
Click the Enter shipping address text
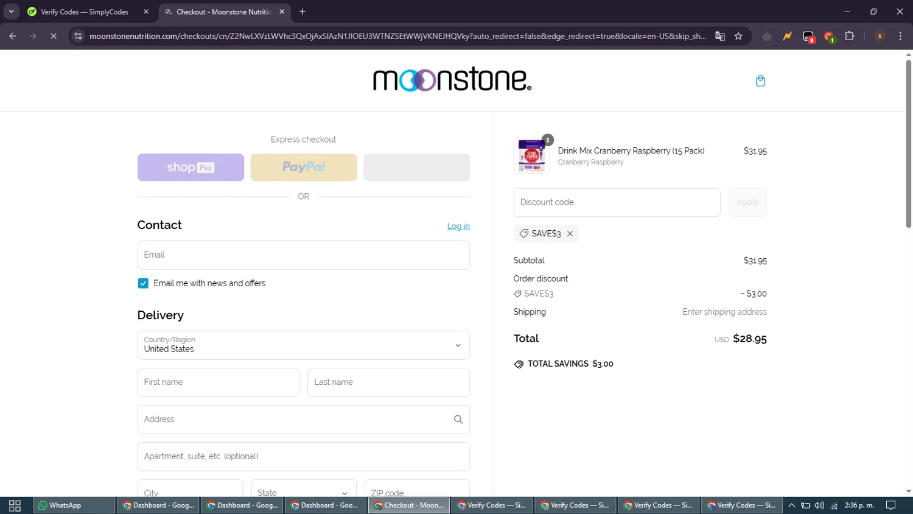(724, 312)
